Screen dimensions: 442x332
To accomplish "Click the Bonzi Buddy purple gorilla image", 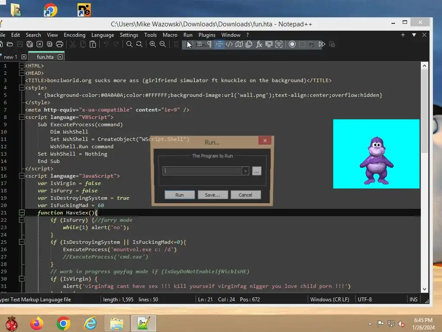I will 376,160.
